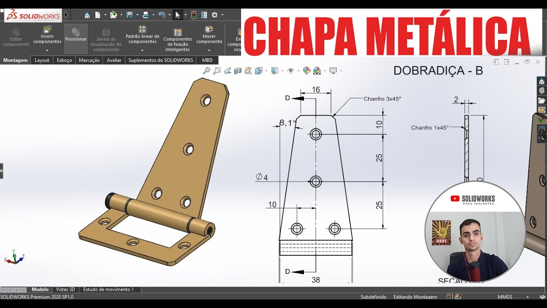The width and height of the screenshot is (547, 308).
Task: Expand the unit system arrow near MMGS
Action: 527,297
